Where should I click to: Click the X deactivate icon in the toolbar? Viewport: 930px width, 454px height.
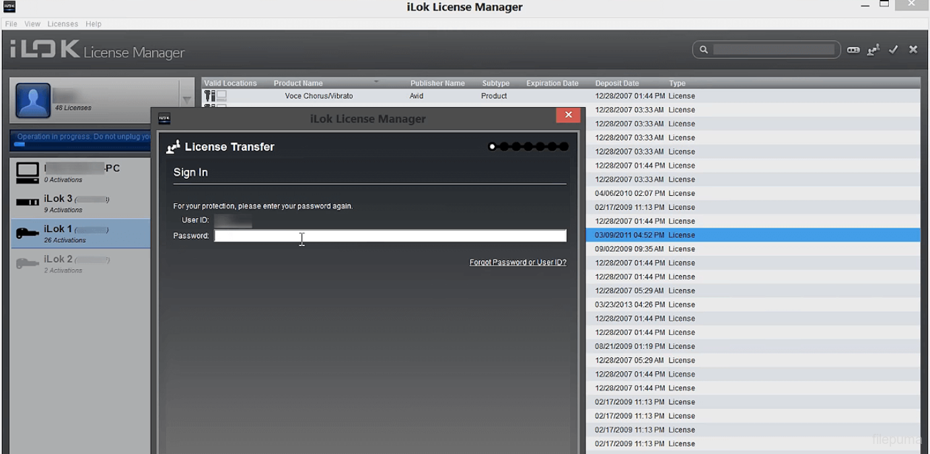point(913,50)
